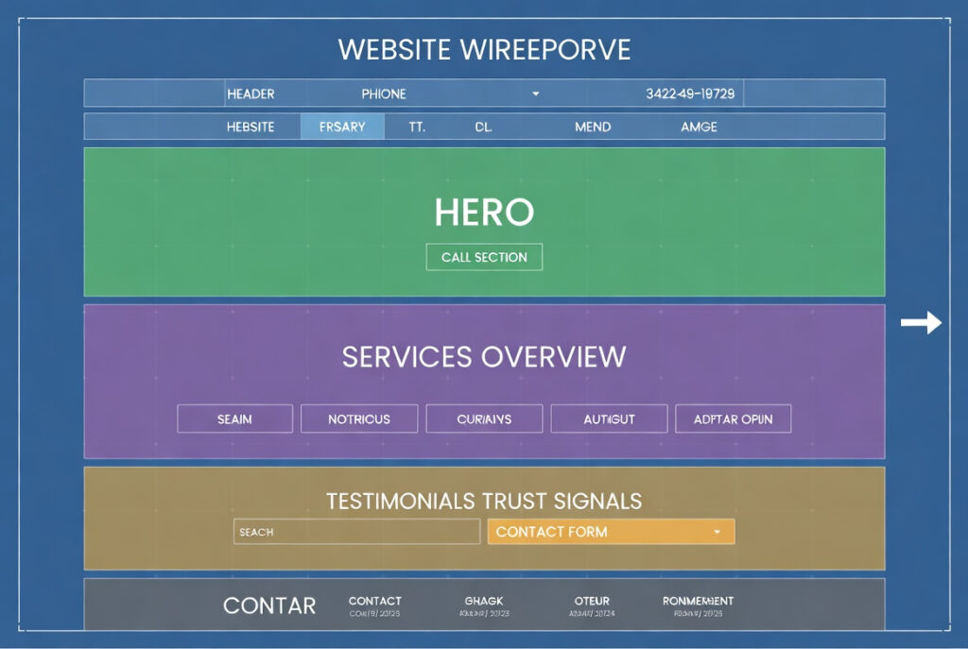Choose the NOTRICUS service button

(359, 418)
